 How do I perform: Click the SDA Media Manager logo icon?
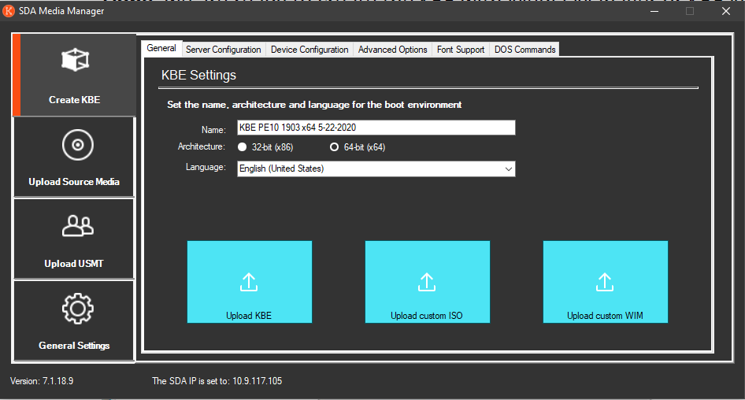tap(9, 11)
